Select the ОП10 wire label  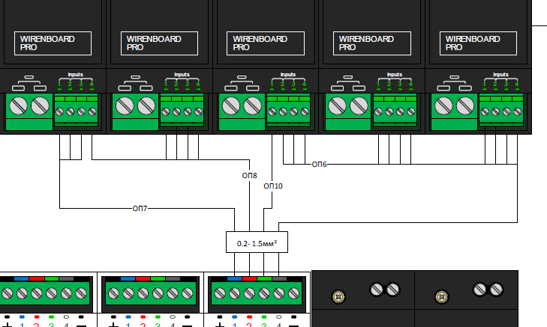pyautogui.click(x=273, y=186)
